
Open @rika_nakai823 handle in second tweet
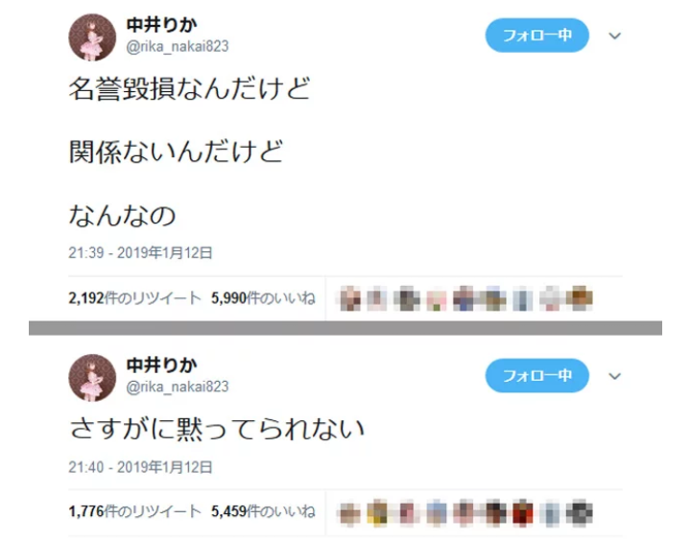tap(178, 387)
